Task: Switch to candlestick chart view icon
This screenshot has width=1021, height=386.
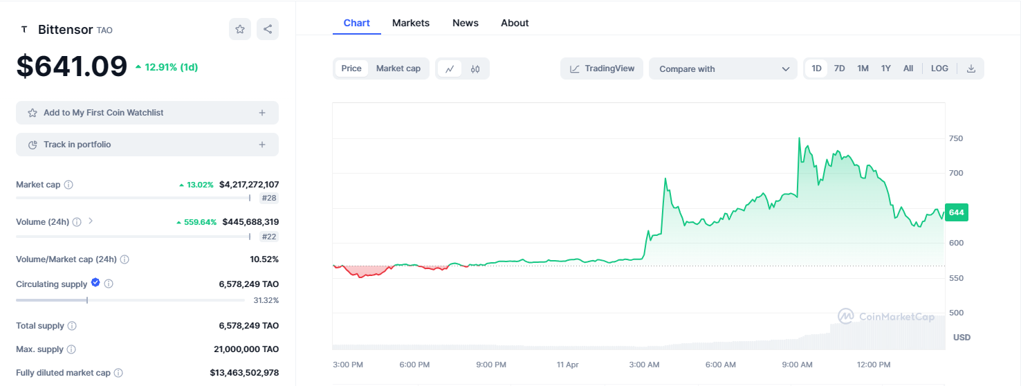Action: tap(475, 68)
